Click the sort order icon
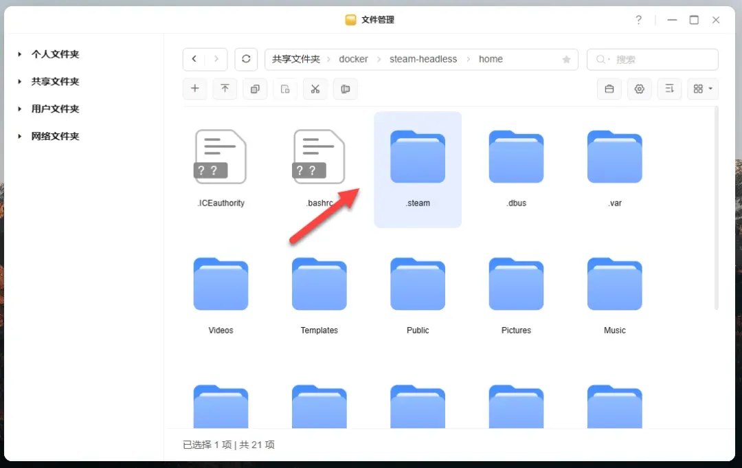 point(669,89)
